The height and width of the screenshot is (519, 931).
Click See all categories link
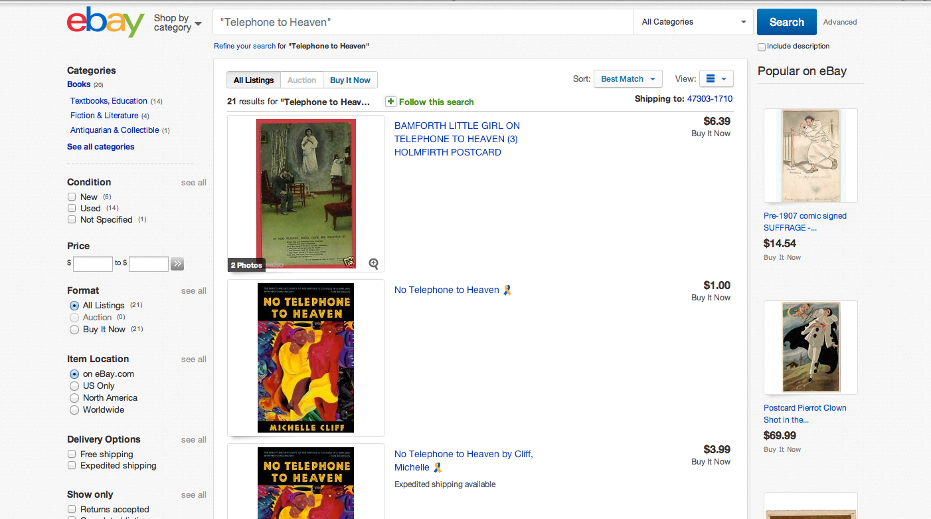(101, 147)
